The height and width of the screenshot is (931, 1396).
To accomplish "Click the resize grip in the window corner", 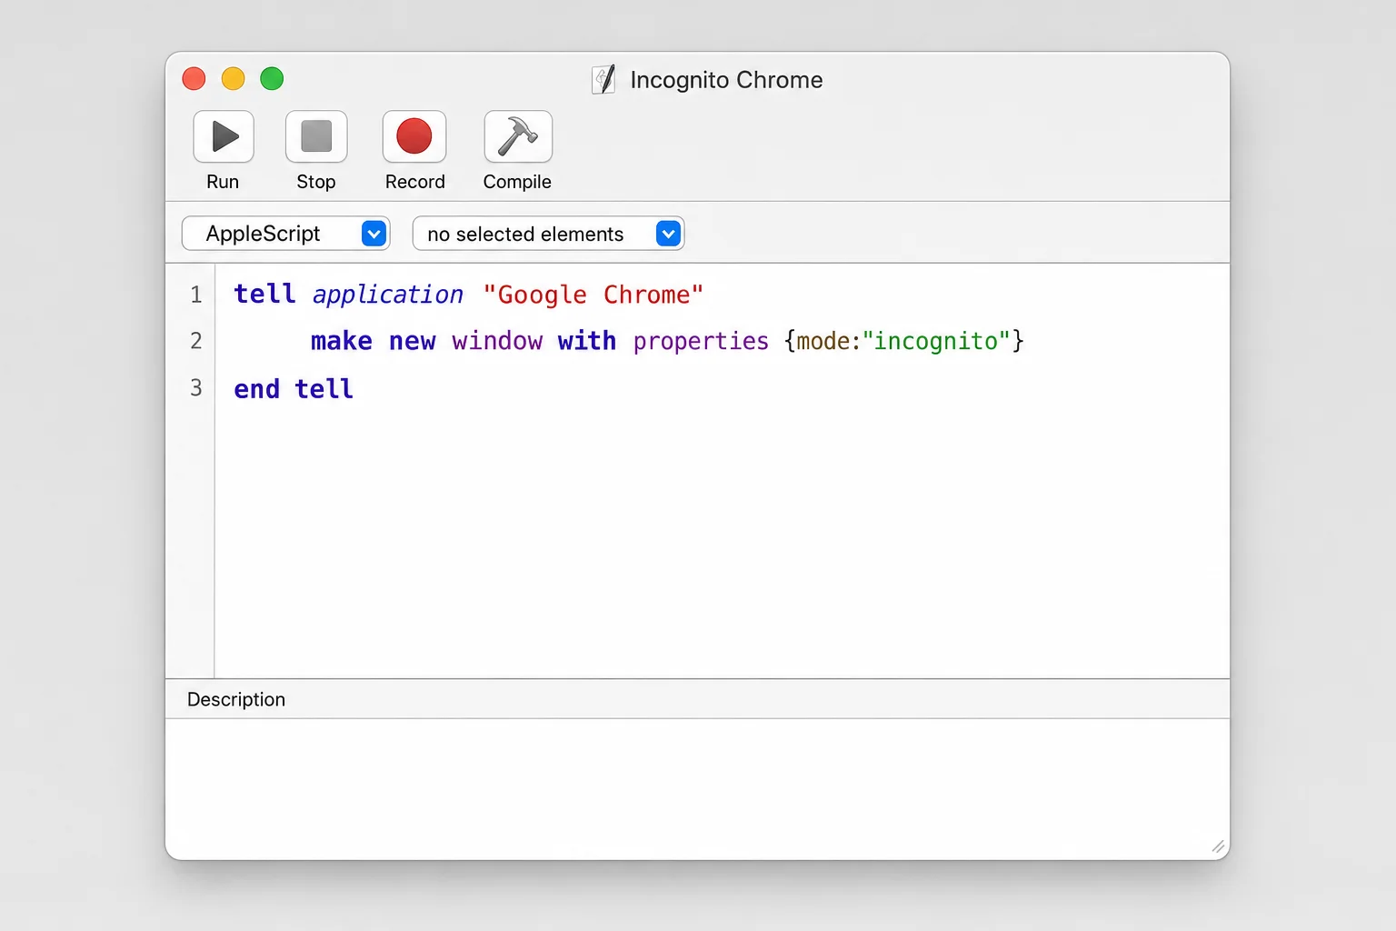I will (1218, 846).
